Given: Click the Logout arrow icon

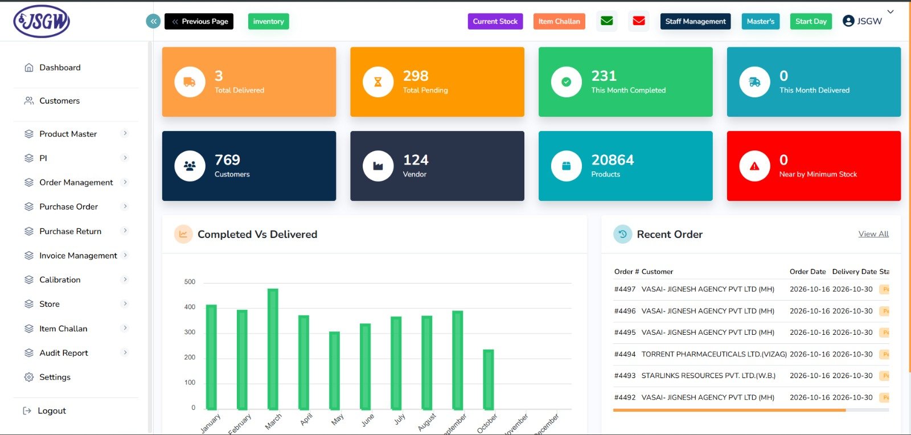Looking at the screenshot, I should click(27, 411).
